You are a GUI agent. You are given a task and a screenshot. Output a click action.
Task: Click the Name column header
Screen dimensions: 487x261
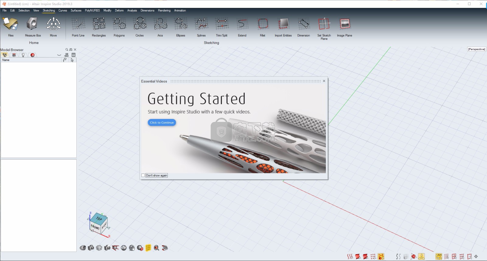coord(31,60)
